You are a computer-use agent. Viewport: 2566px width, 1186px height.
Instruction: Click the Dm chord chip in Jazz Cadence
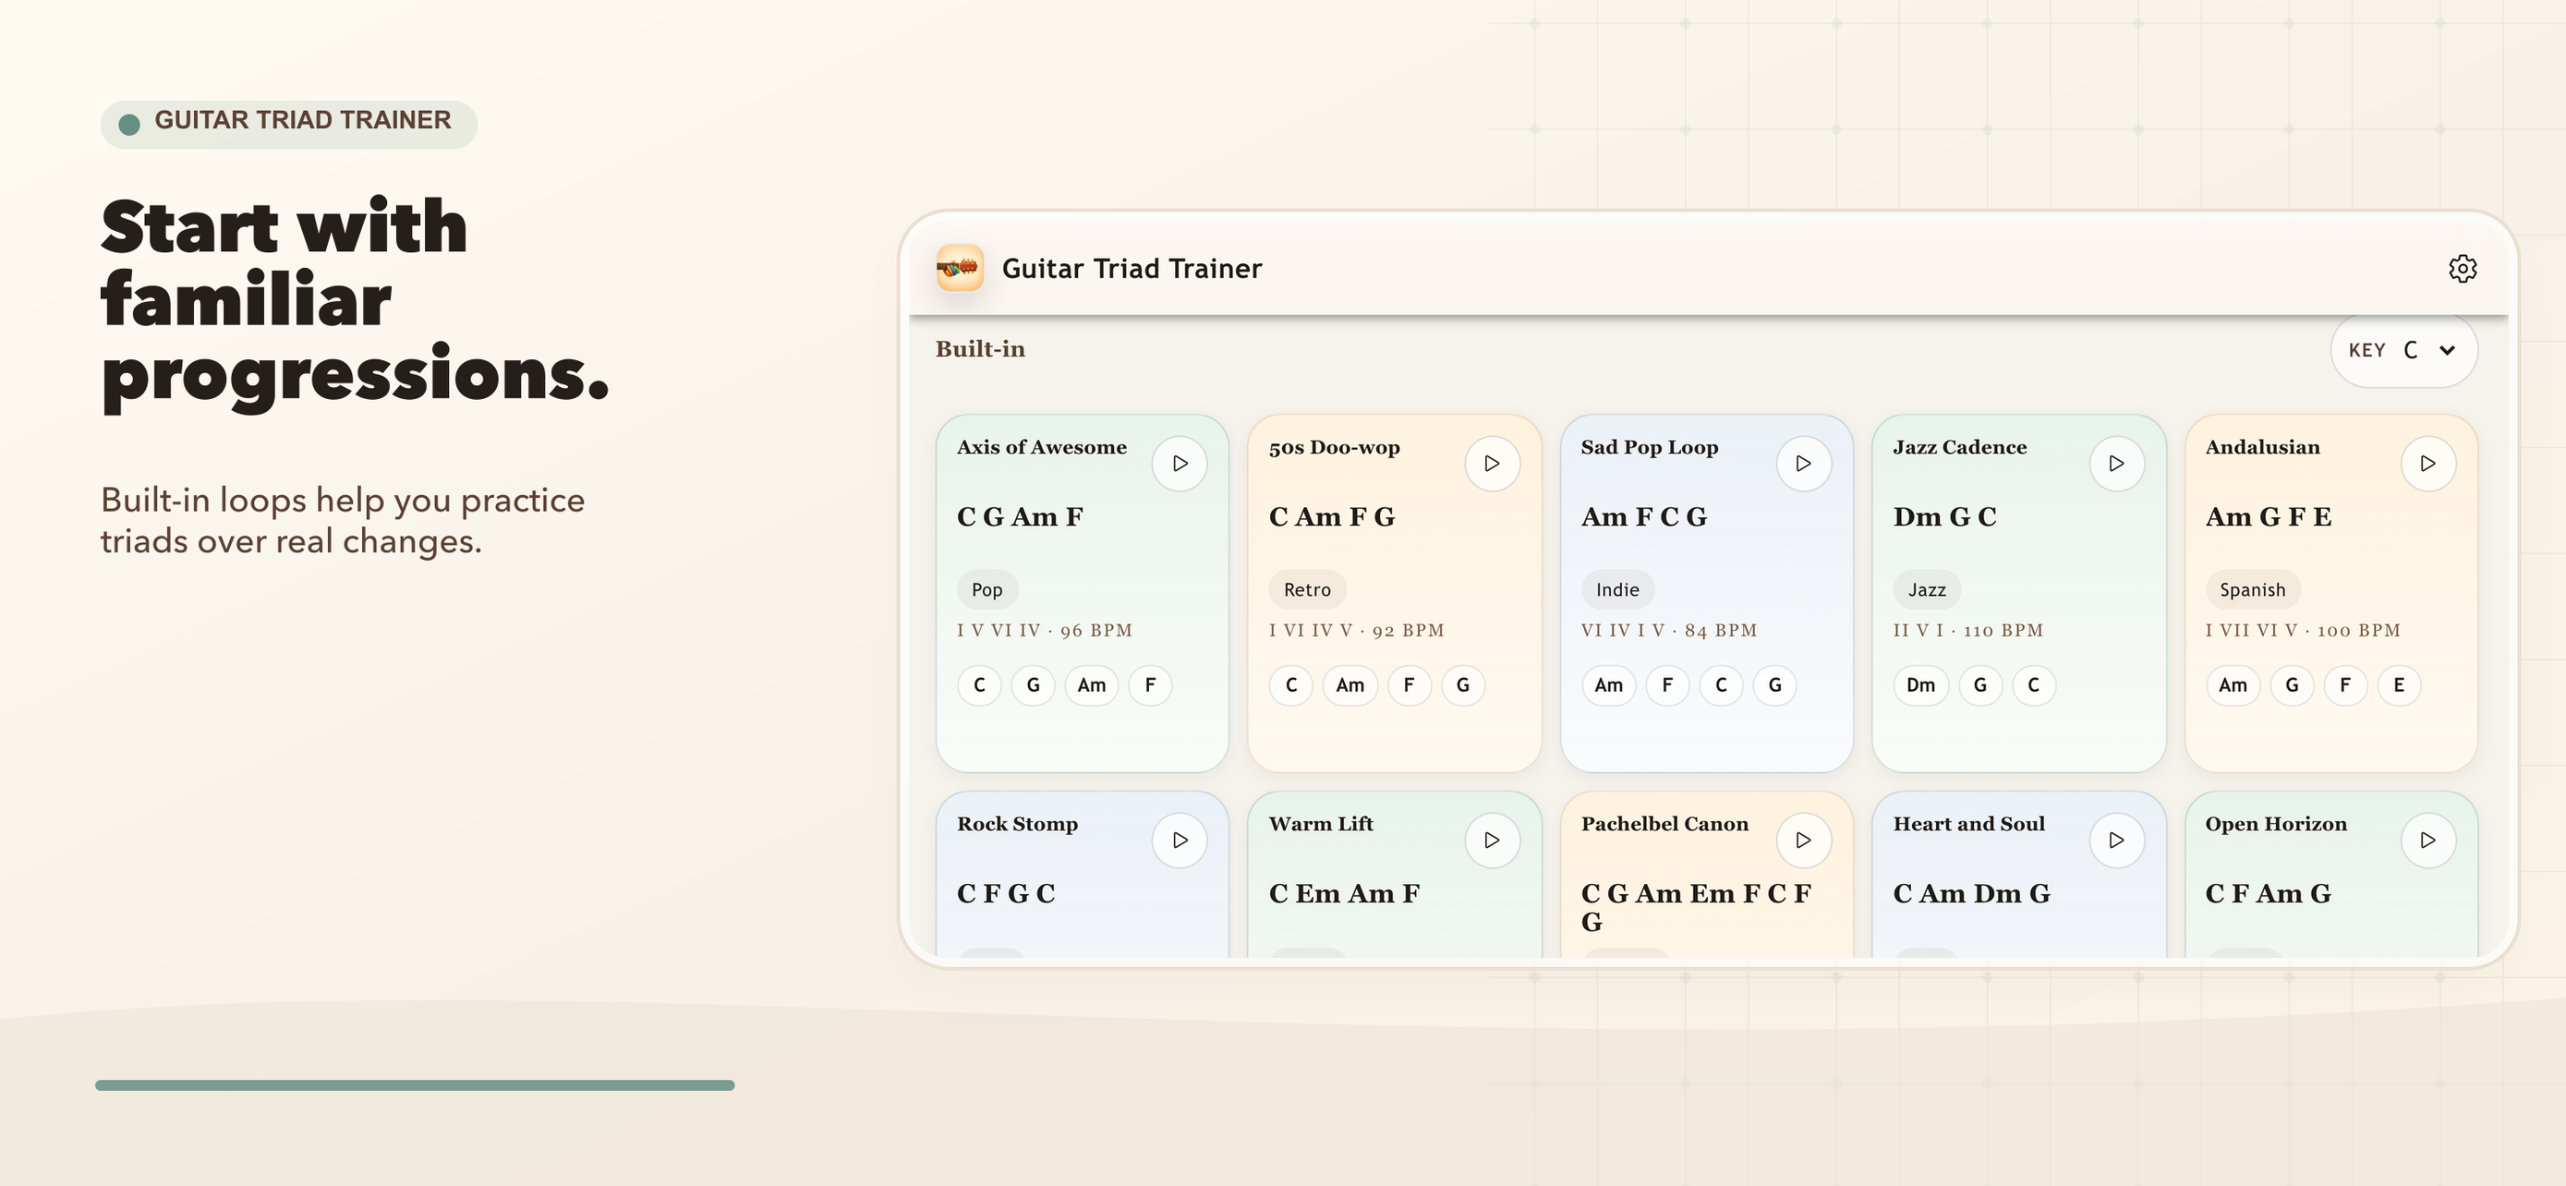pyautogui.click(x=1920, y=685)
